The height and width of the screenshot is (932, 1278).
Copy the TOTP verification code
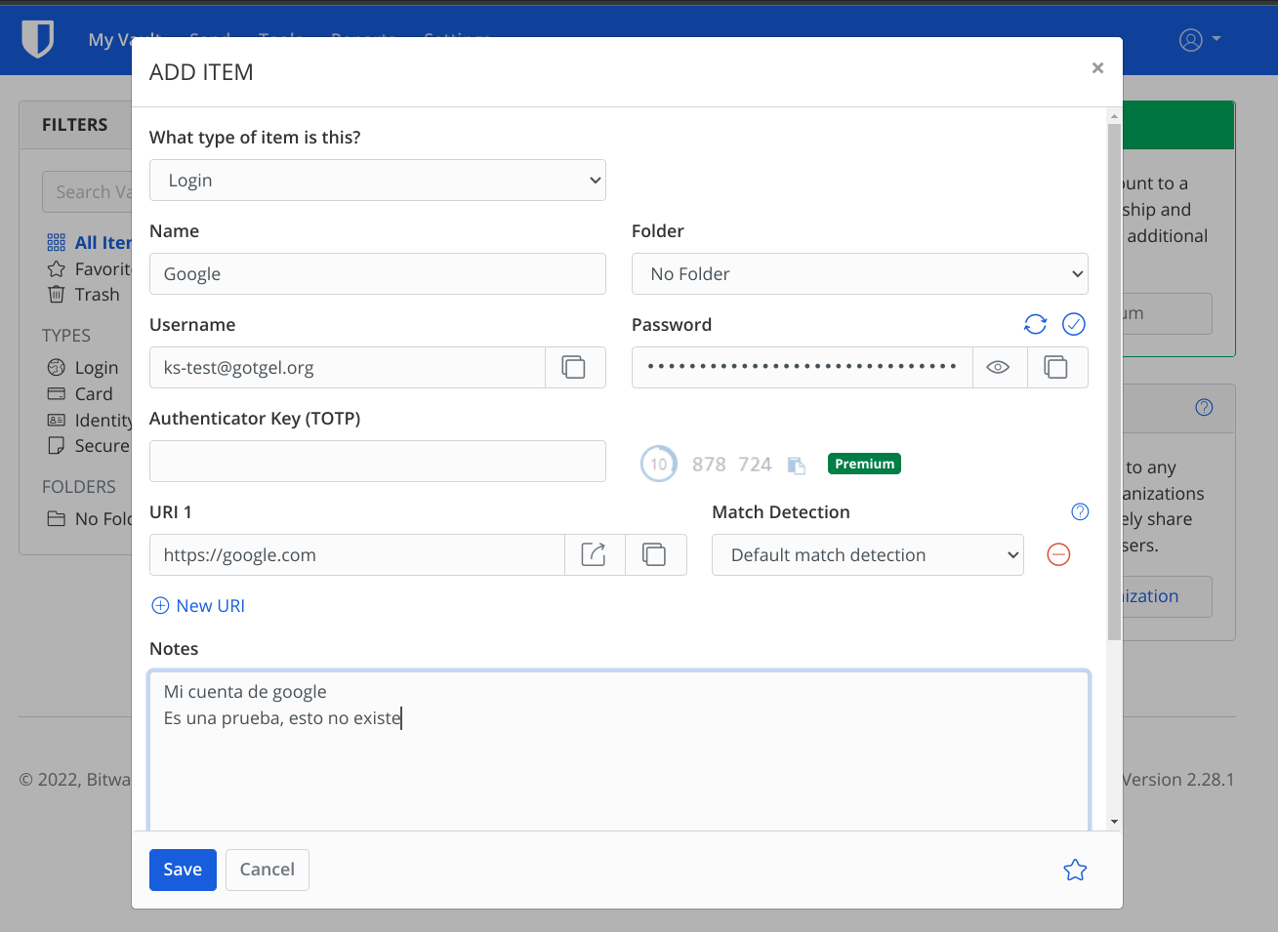coord(797,466)
